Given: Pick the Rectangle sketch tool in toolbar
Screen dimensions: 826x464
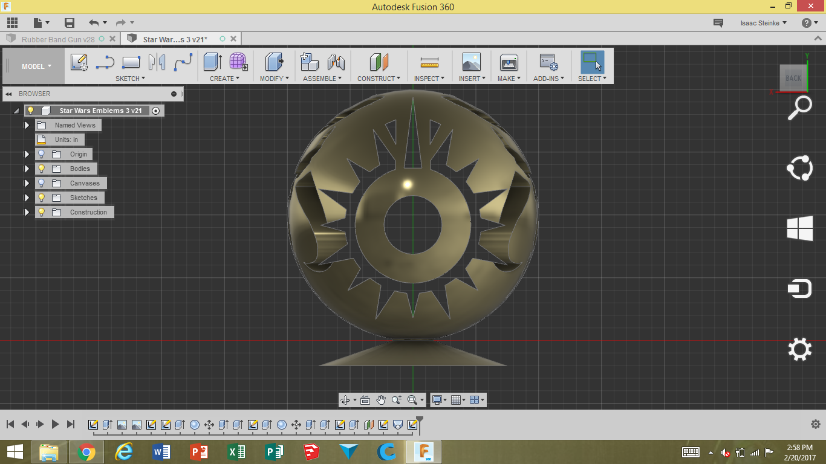Looking at the screenshot, I should [x=131, y=62].
